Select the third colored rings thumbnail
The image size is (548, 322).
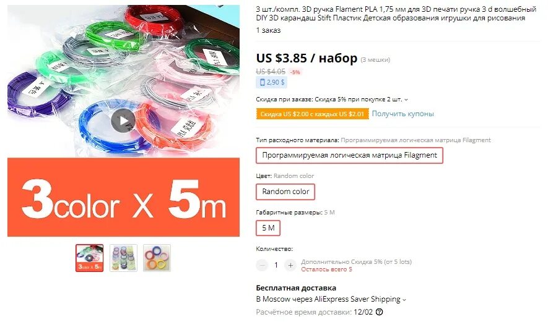point(157,258)
